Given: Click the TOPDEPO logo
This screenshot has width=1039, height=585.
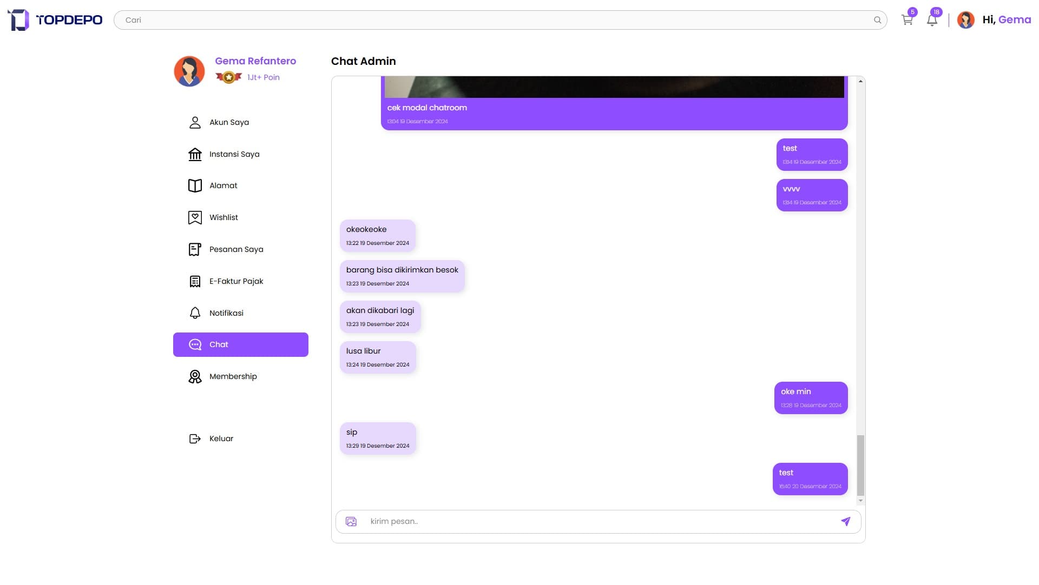Looking at the screenshot, I should [55, 20].
